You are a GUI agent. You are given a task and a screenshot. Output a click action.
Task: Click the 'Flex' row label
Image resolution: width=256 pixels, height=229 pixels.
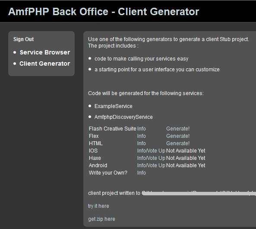[x=94, y=136]
